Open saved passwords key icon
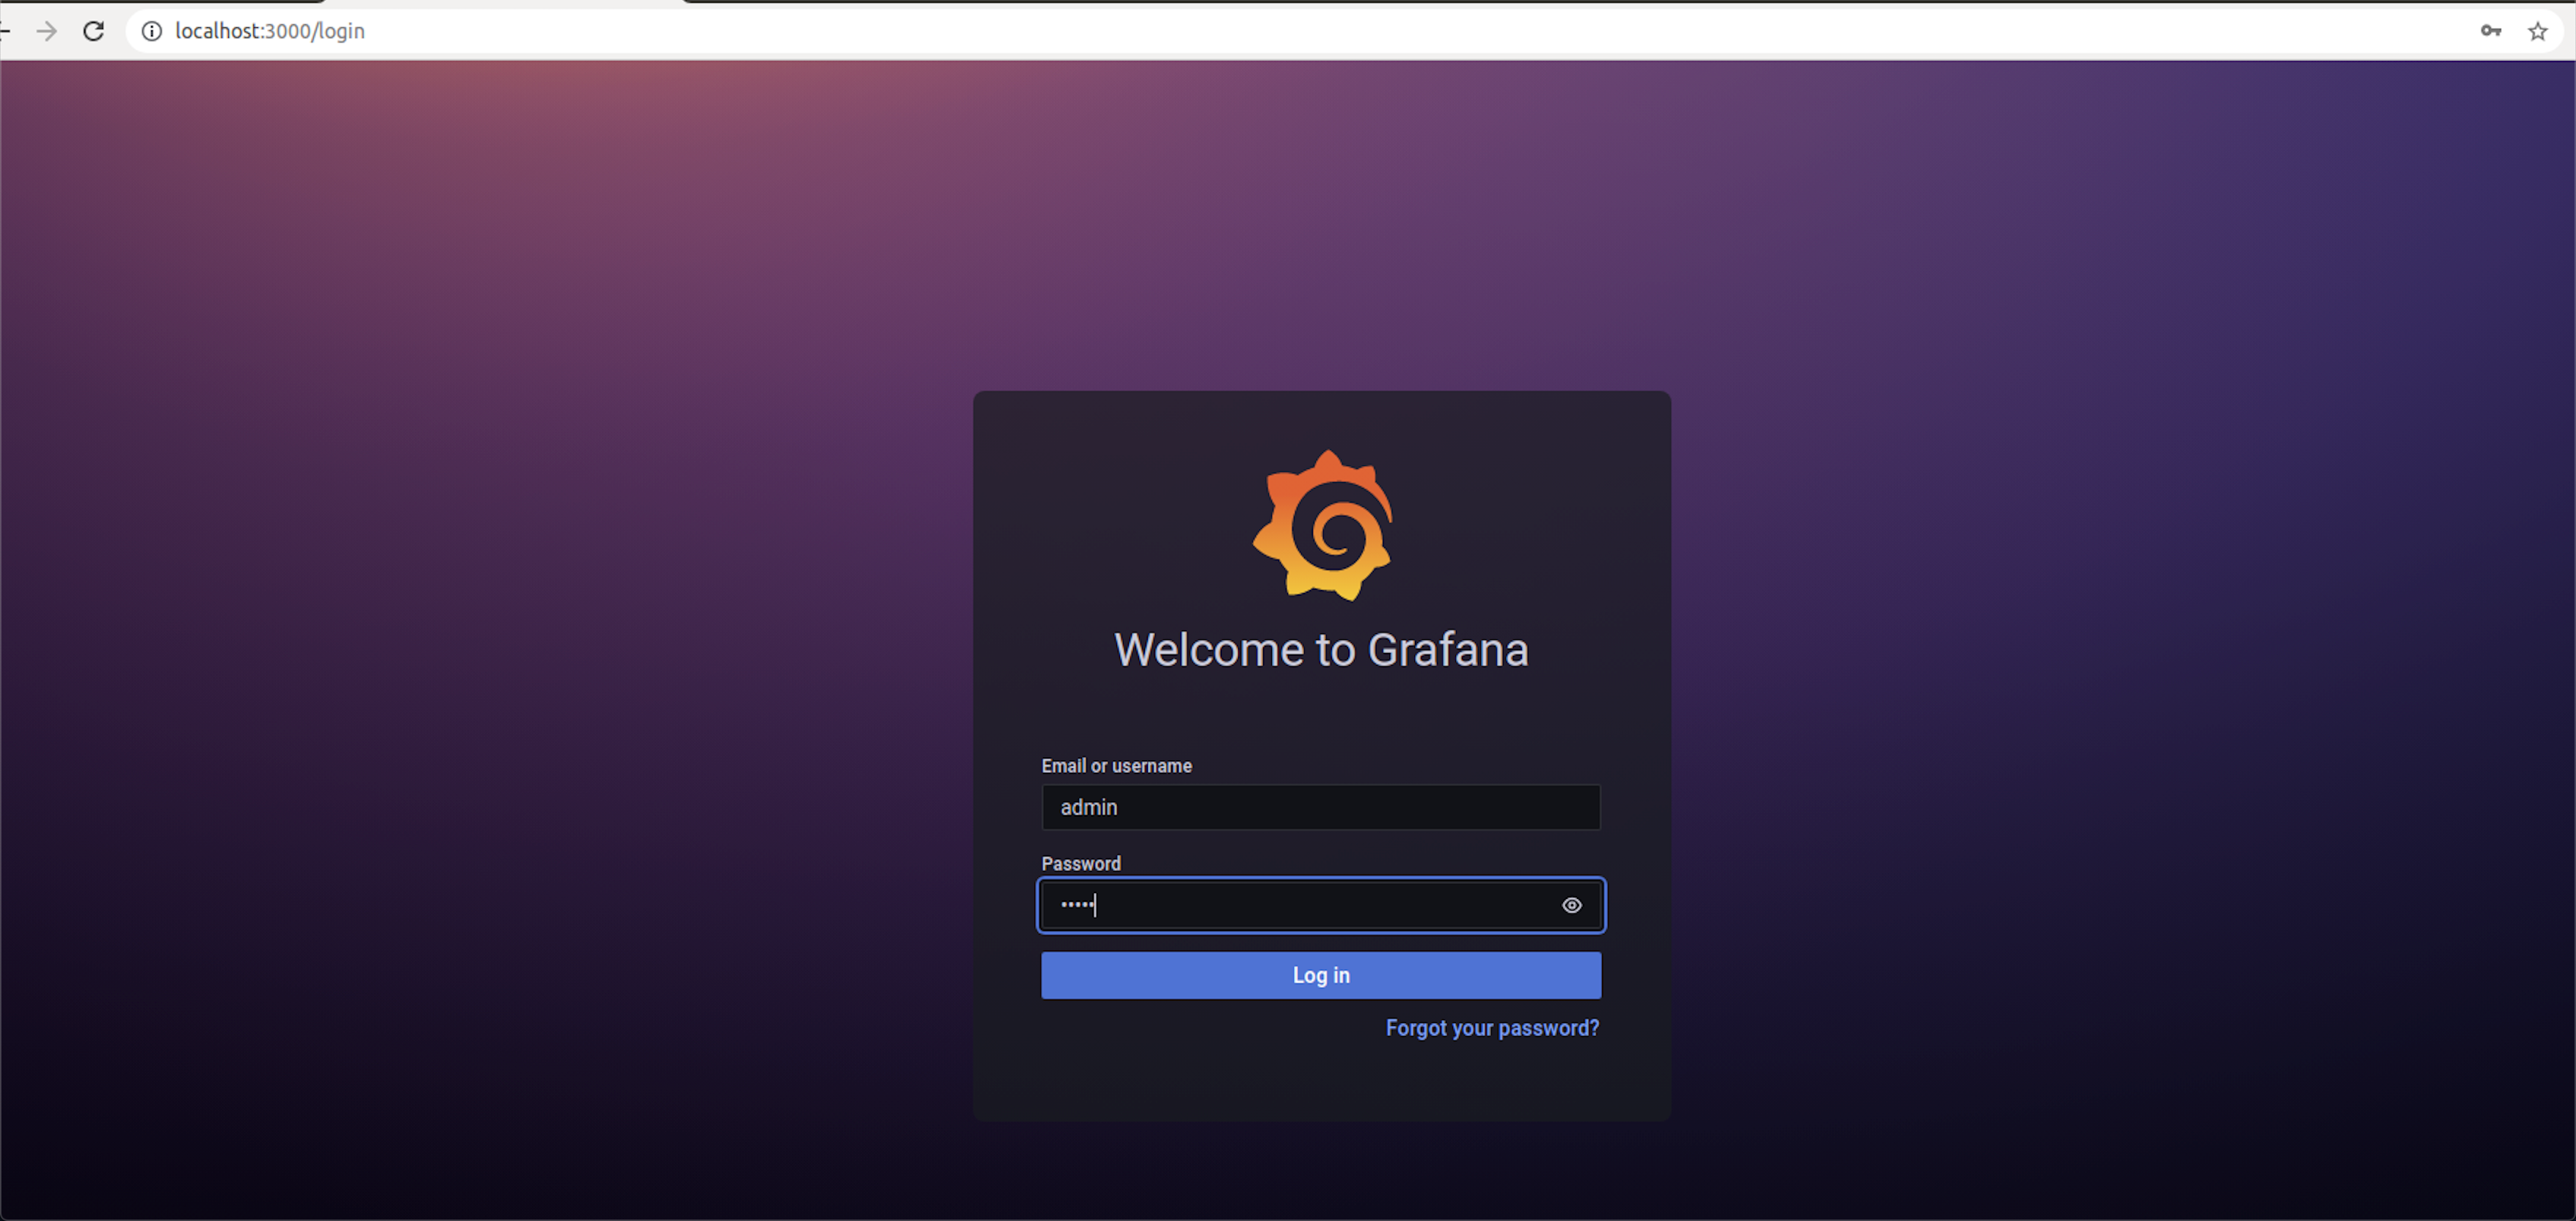 pyautogui.click(x=2490, y=31)
